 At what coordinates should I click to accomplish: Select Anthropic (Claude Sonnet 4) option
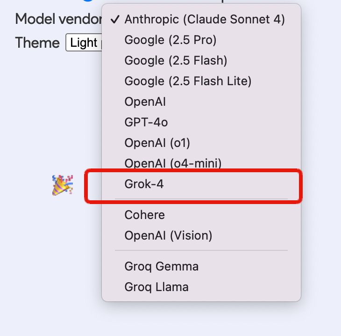205,19
